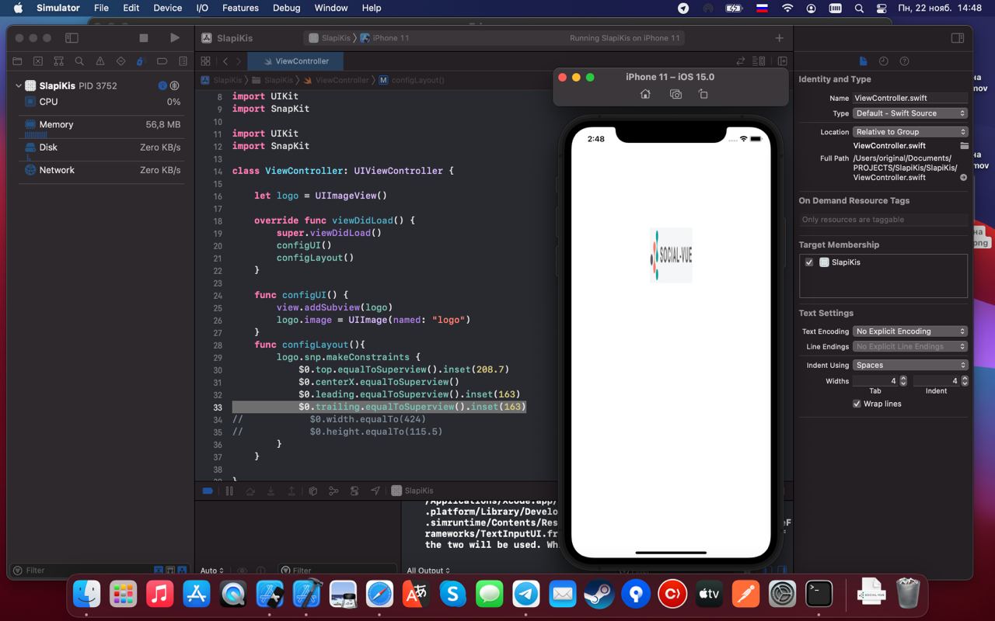The height and width of the screenshot is (621, 995).
Task: Open the related items grid menu
Action: (205, 61)
